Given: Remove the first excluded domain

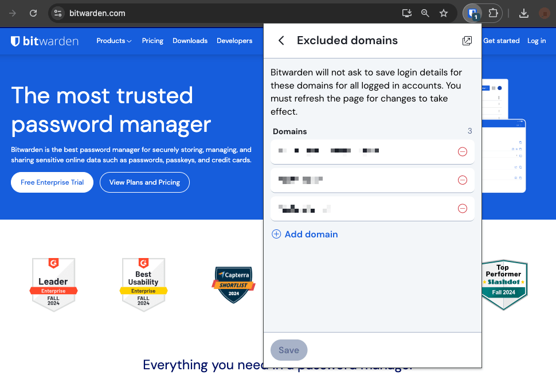Looking at the screenshot, I should point(463,151).
